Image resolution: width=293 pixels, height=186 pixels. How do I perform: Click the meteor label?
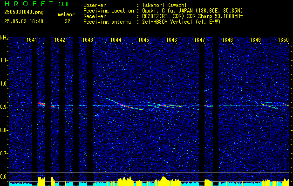tap(66, 15)
